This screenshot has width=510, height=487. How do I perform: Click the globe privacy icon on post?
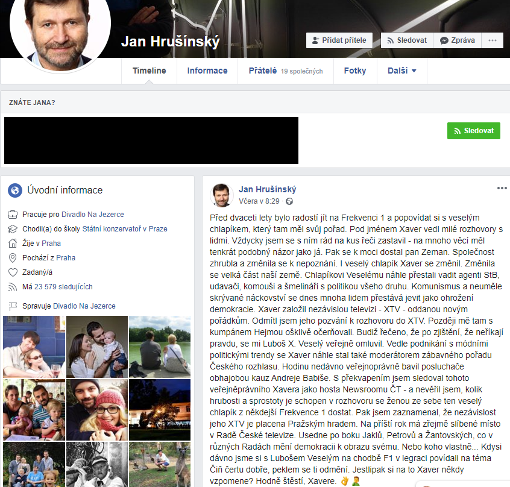pos(289,201)
